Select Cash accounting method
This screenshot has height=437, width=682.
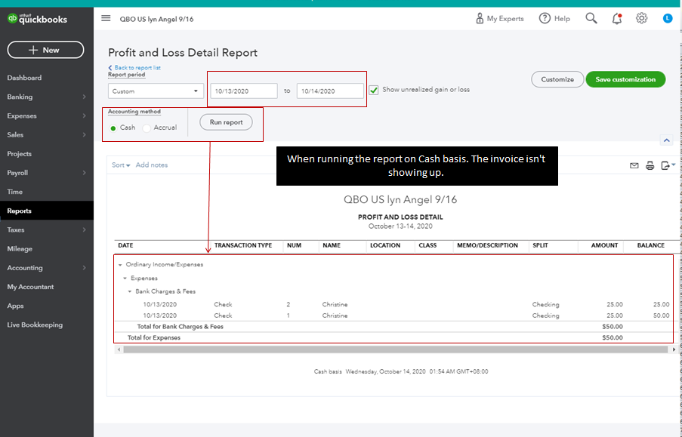coord(113,128)
